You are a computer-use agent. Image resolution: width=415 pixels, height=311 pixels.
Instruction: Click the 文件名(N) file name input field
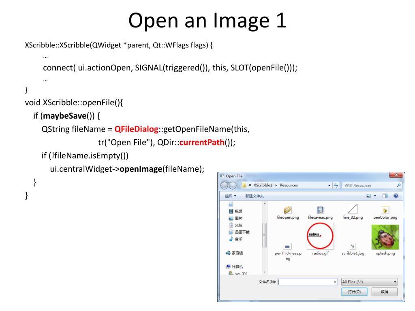coord(308,282)
